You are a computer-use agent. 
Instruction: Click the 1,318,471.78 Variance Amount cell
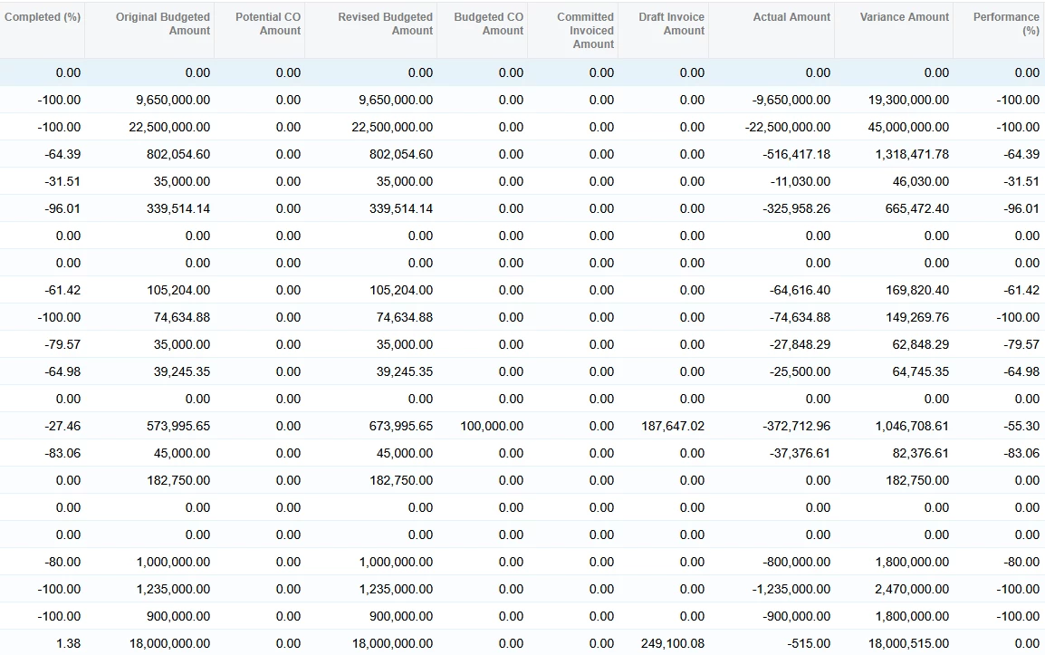pos(912,155)
